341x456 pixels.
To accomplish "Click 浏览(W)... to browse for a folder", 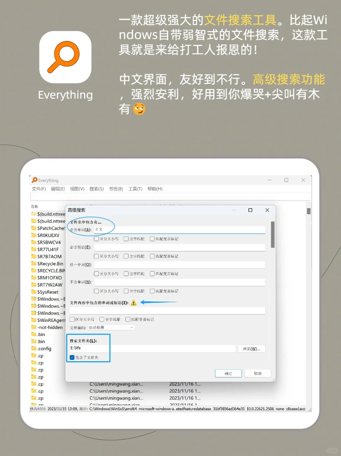I will click(x=252, y=349).
